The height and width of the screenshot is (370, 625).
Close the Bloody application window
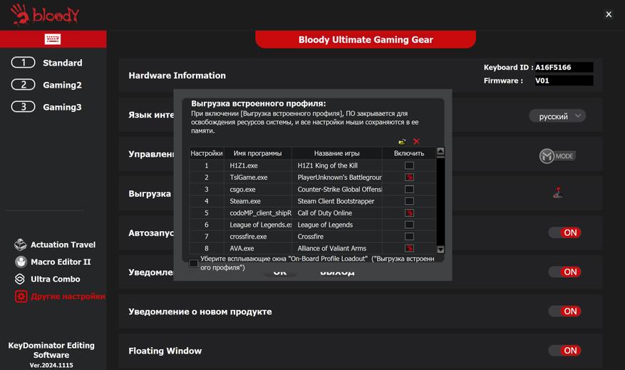click(x=609, y=14)
